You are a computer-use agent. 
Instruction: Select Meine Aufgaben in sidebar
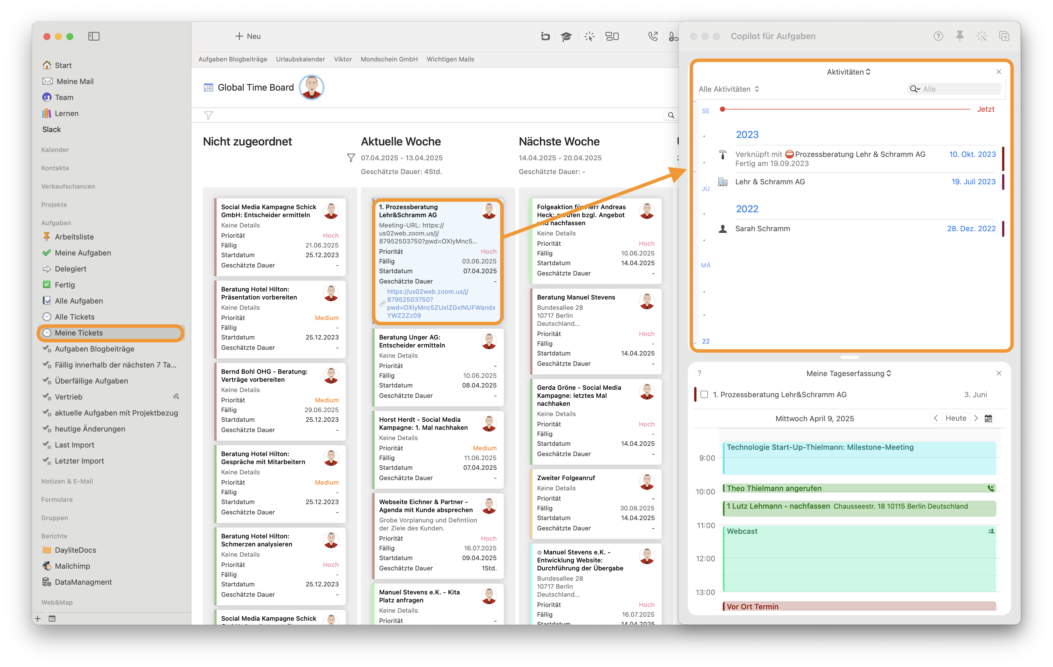click(83, 253)
